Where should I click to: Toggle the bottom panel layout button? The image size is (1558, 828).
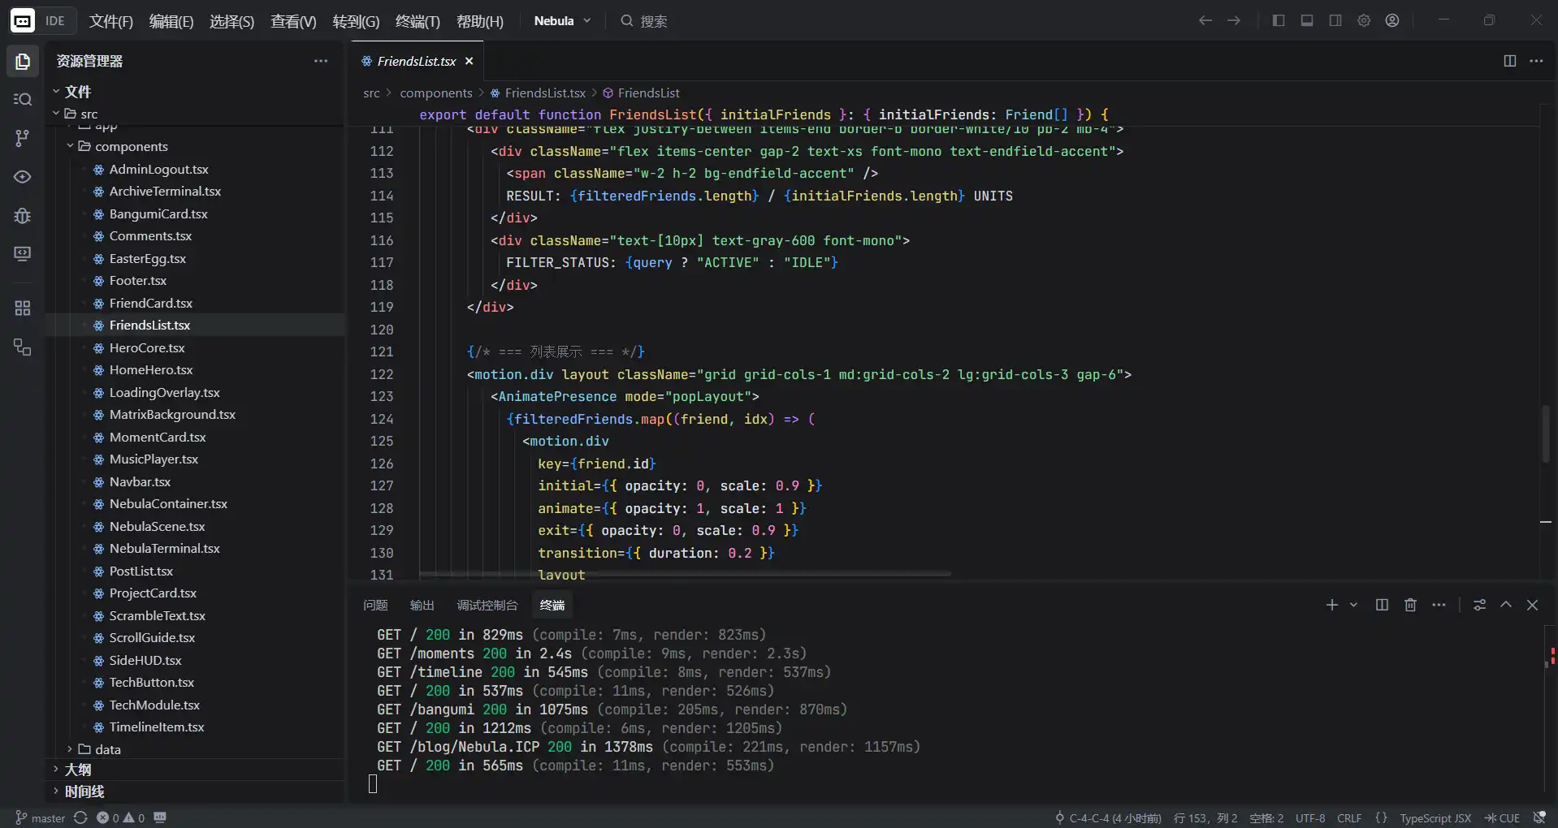1307,20
